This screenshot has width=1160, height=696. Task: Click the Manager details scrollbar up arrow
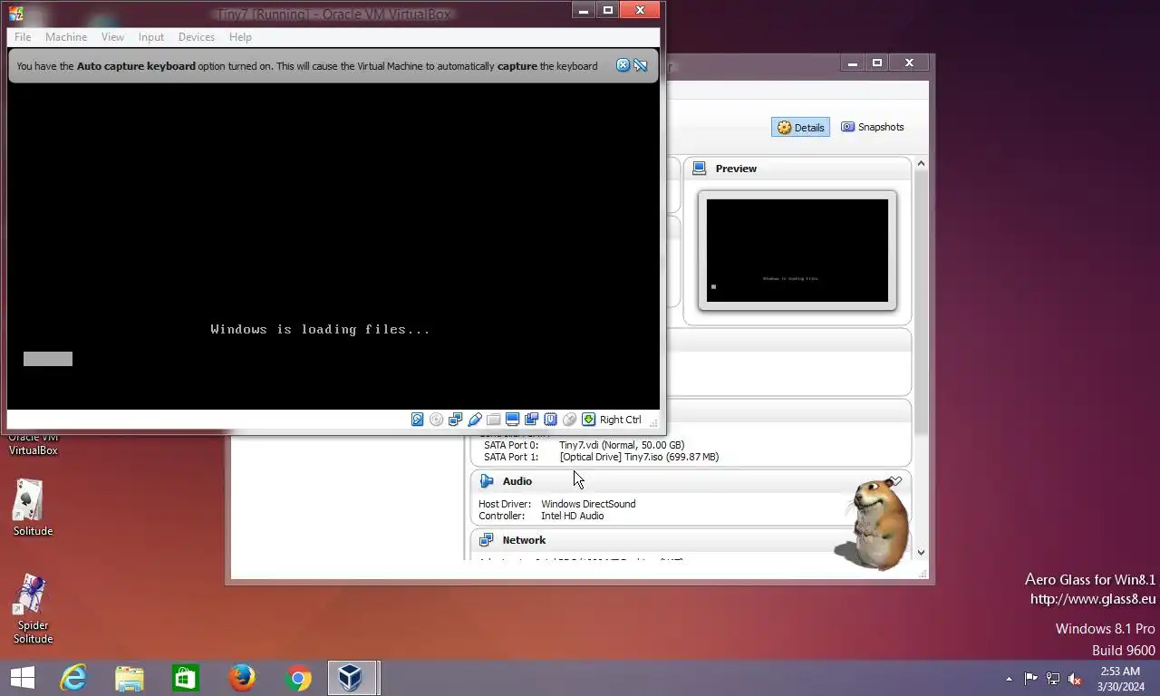coord(921,164)
